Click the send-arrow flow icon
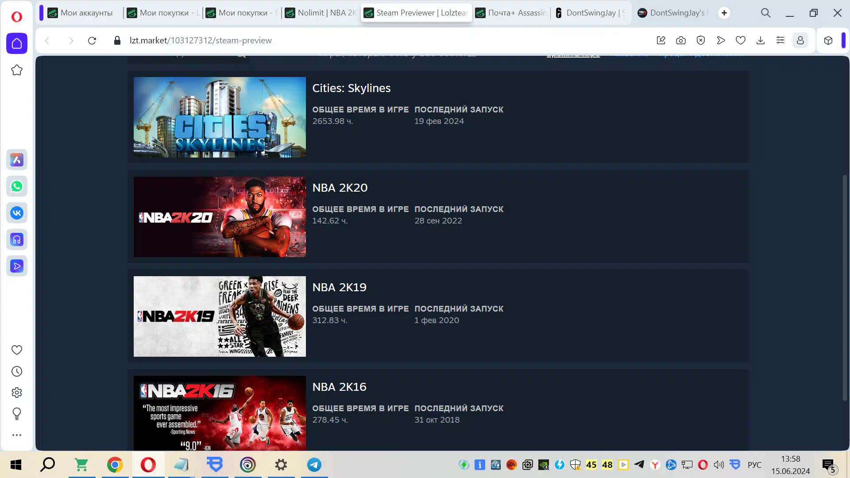This screenshot has height=478, width=850. [721, 41]
